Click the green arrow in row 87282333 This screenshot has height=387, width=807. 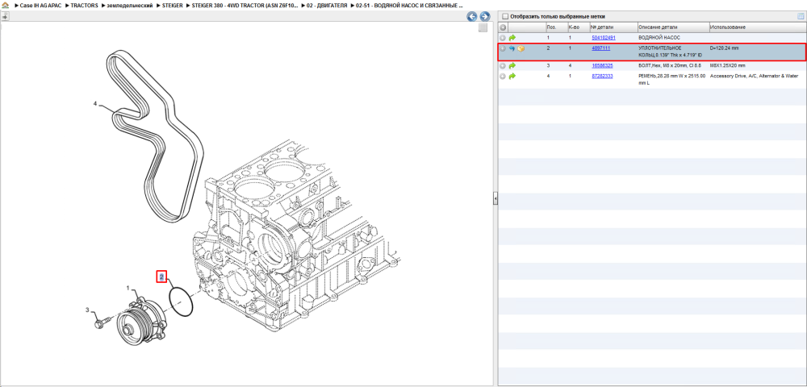click(512, 76)
